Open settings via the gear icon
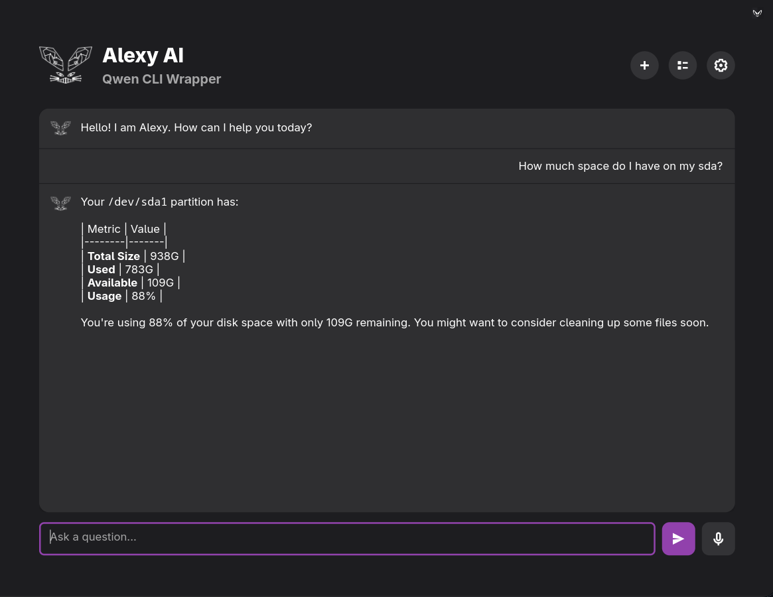The height and width of the screenshot is (597, 773). 721,65
